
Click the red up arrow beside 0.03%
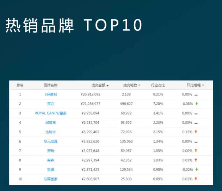(x=196, y=160)
